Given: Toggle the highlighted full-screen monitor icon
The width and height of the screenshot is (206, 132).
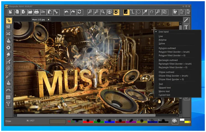Looking at the screenshot, I should pos(116,12).
